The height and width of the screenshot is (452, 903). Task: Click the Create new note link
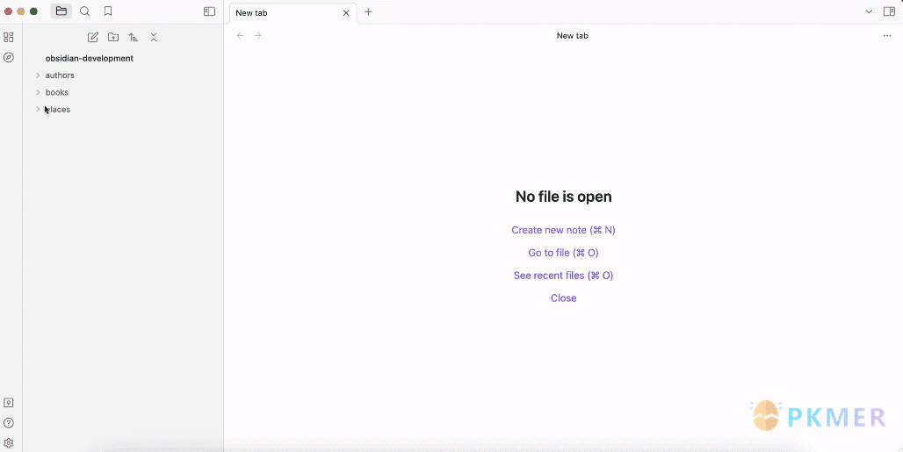[563, 230]
